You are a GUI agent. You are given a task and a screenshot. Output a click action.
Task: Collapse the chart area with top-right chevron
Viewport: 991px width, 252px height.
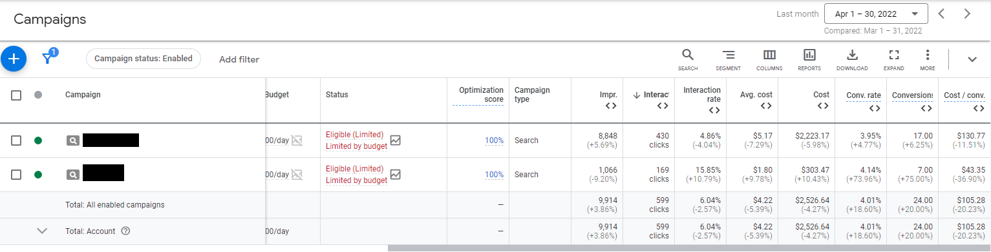(x=972, y=59)
